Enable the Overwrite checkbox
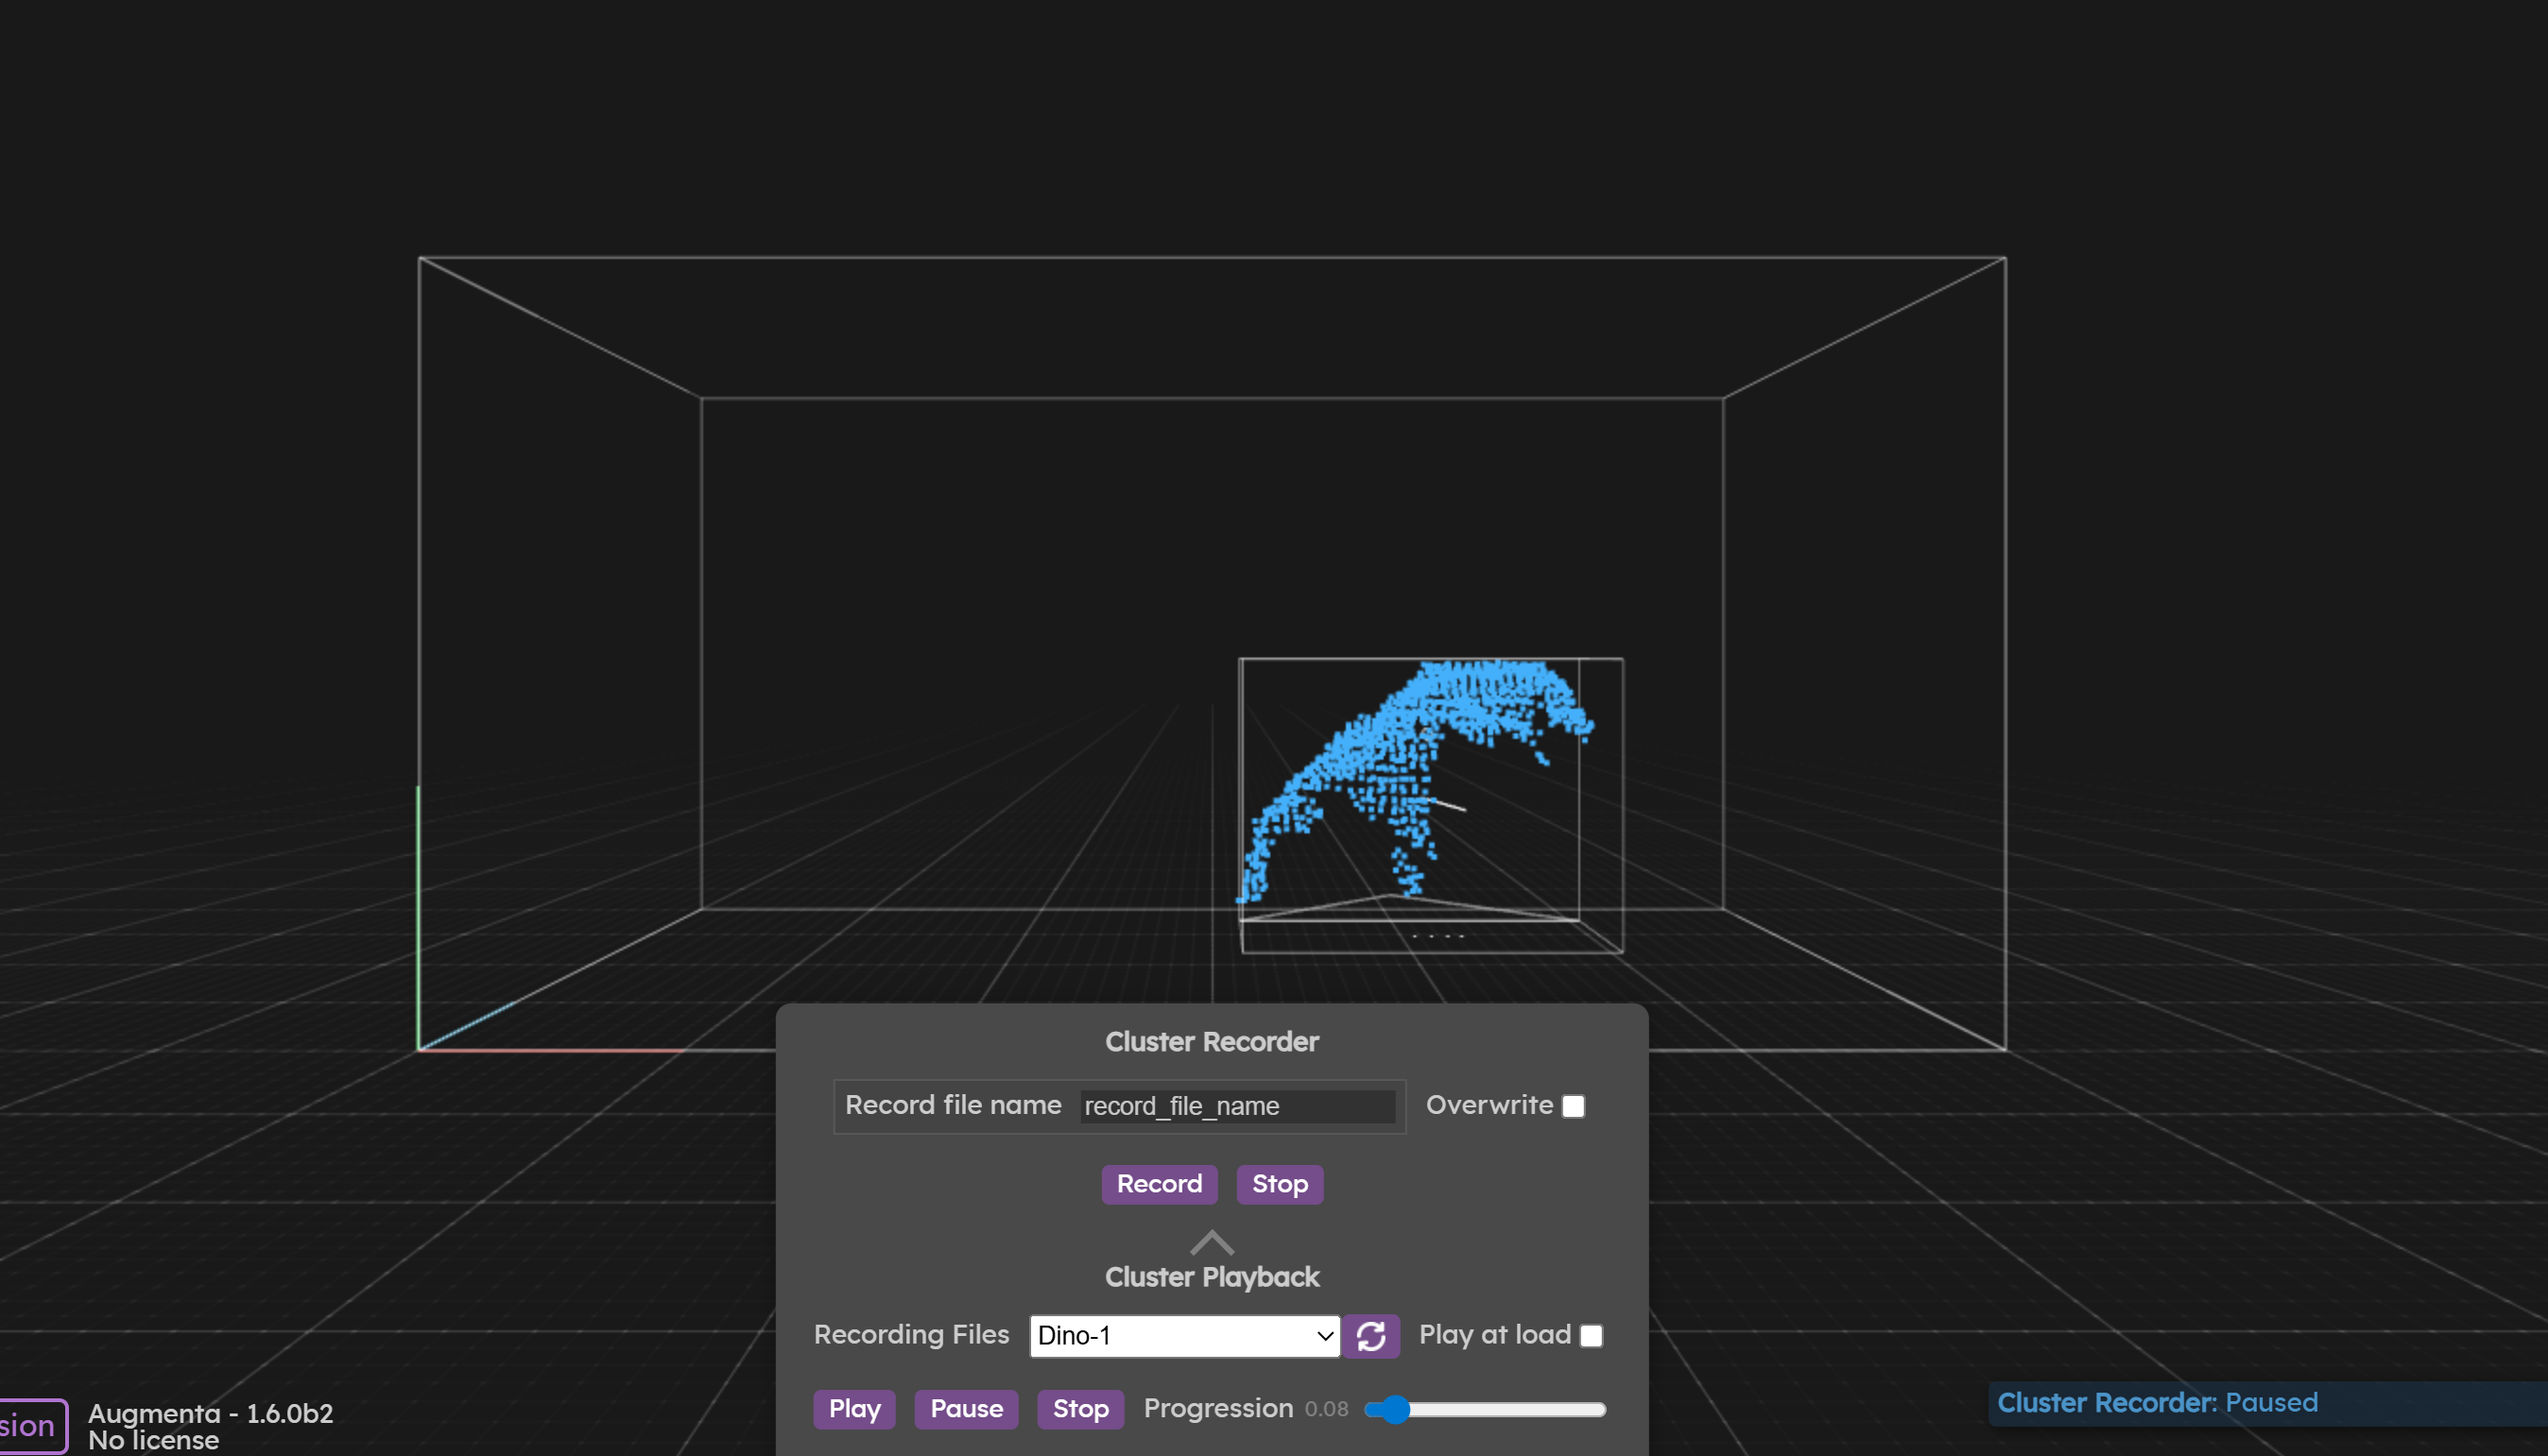This screenshot has height=1456, width=2548. pyautogui.click(x=1573, y=1106)
